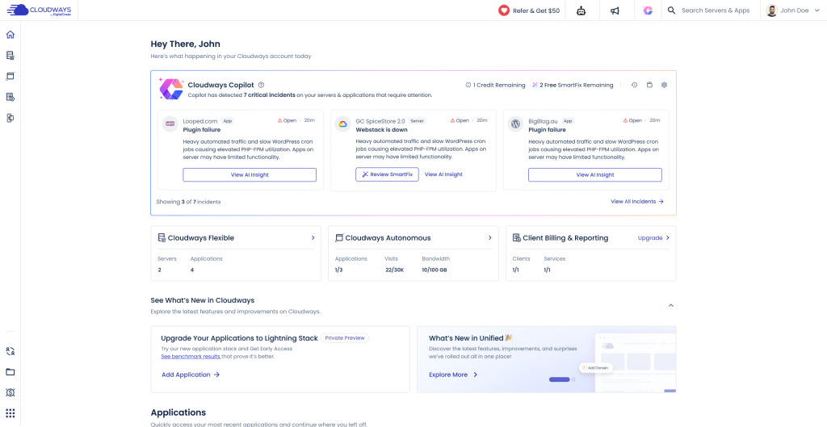Open Copilot shopping bag icon
827x427 pixels.
point(649,85)
